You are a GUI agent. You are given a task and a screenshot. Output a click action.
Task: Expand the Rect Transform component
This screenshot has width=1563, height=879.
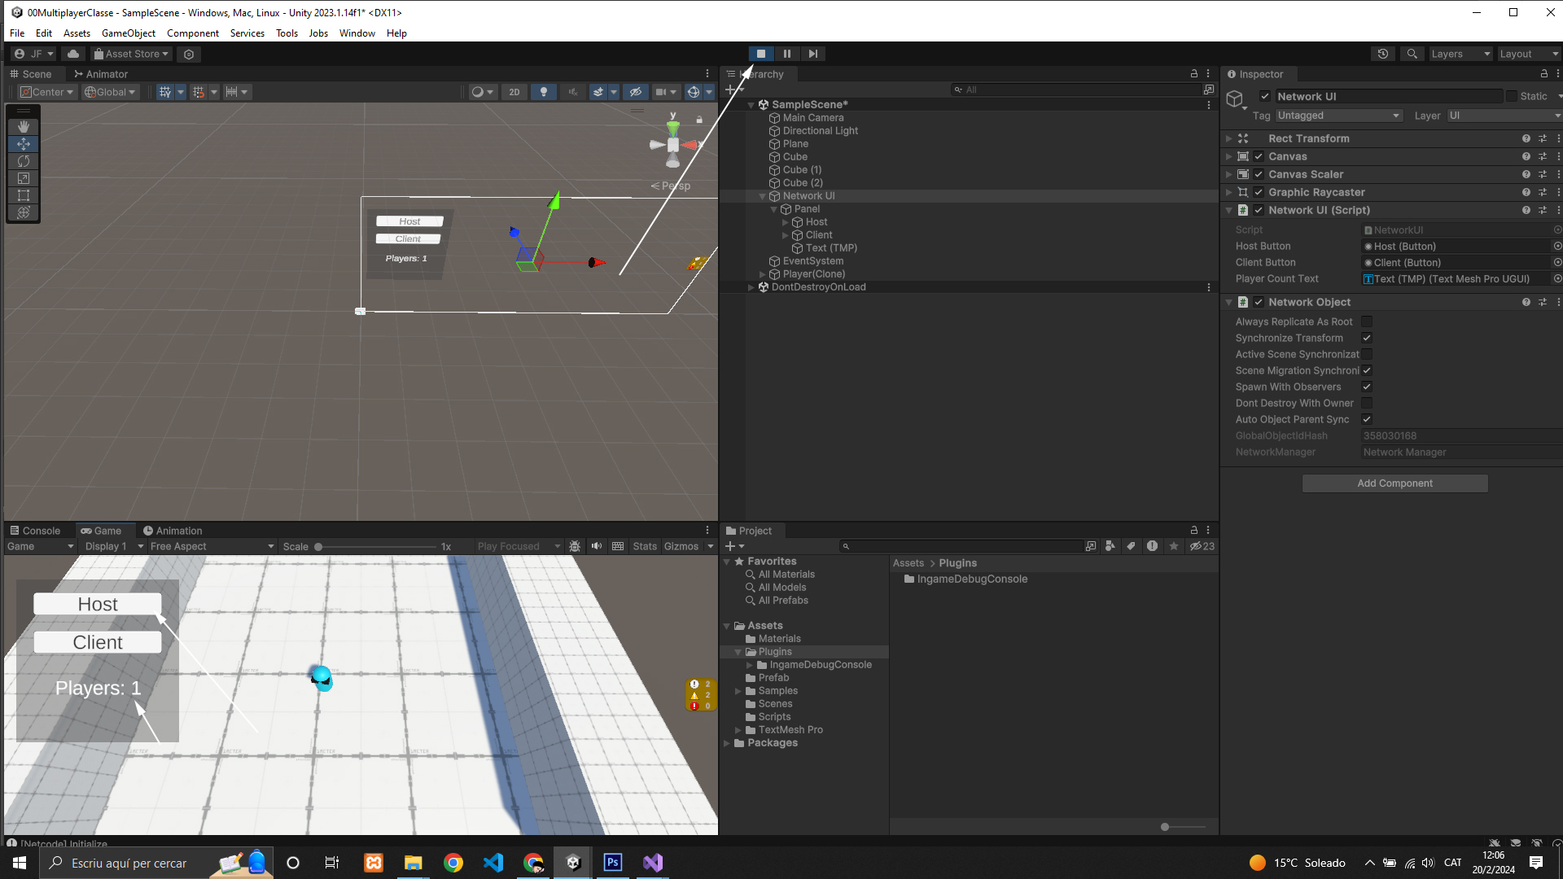click(x=1228, y=138)
